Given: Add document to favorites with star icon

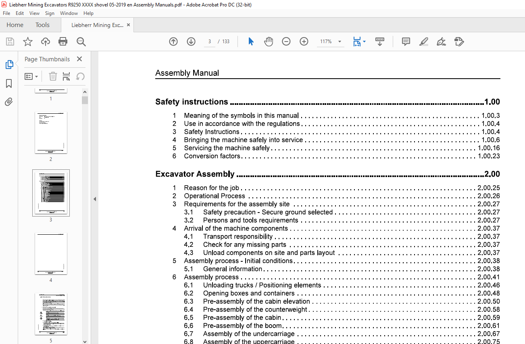Looking at the screenshot, I should (28, 42).
